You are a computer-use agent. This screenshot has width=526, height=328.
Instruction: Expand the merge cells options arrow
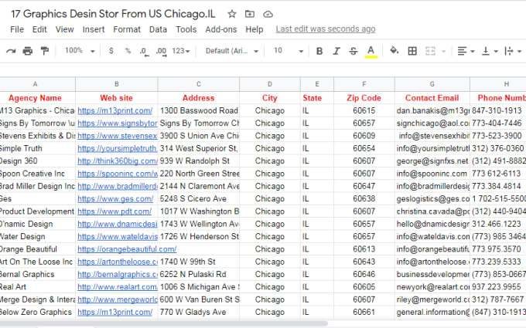[443, 51]
